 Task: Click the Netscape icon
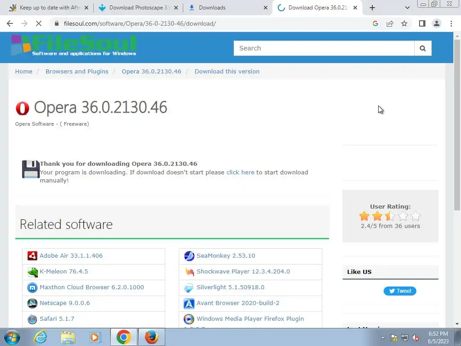(32, 303)
